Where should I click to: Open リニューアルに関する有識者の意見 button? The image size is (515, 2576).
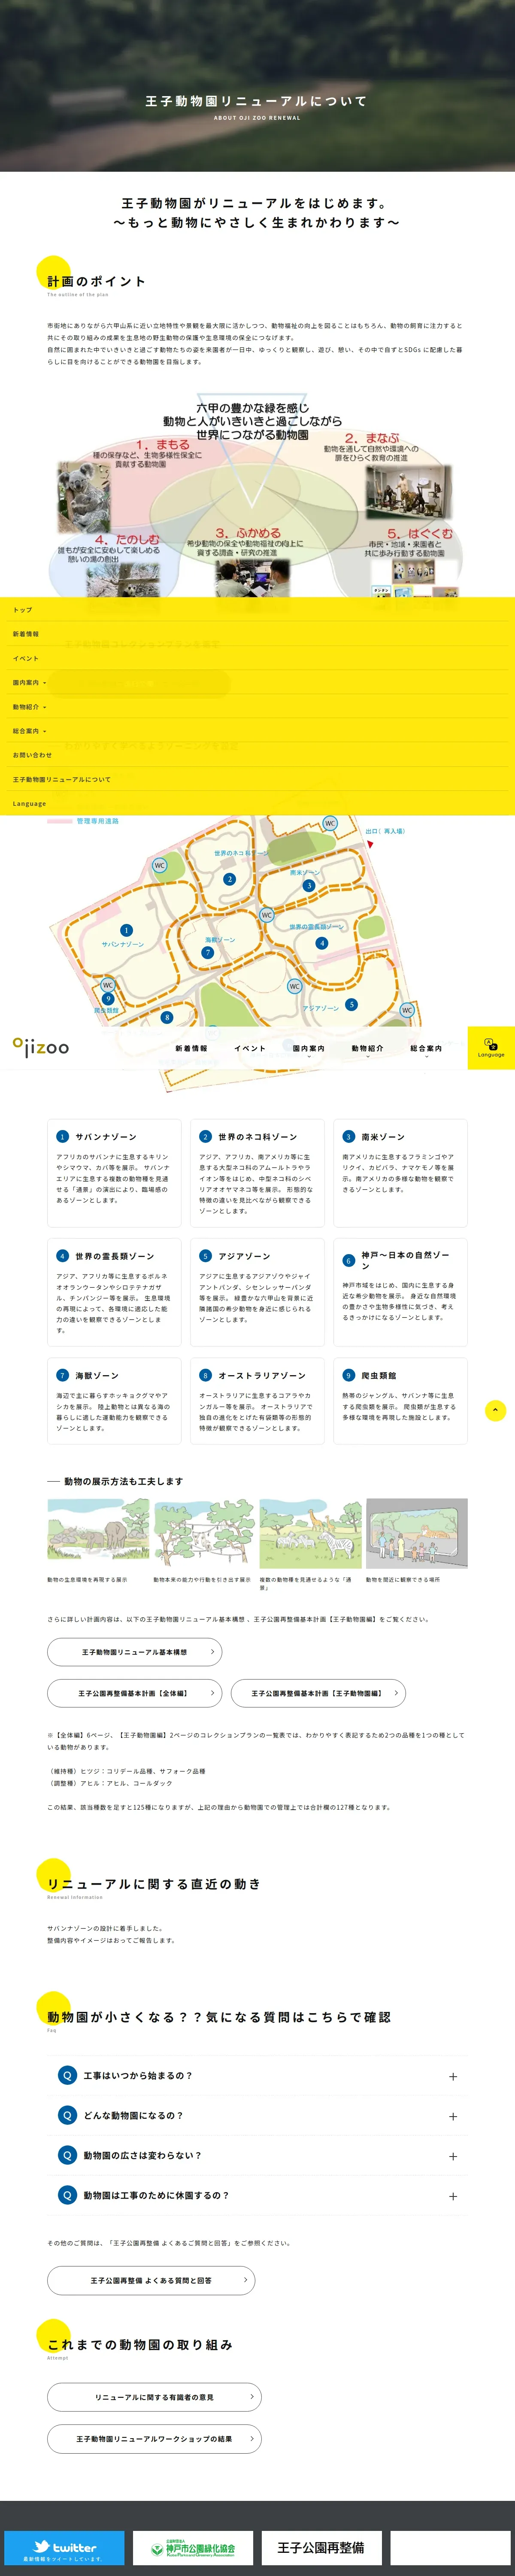point(154,2397)
